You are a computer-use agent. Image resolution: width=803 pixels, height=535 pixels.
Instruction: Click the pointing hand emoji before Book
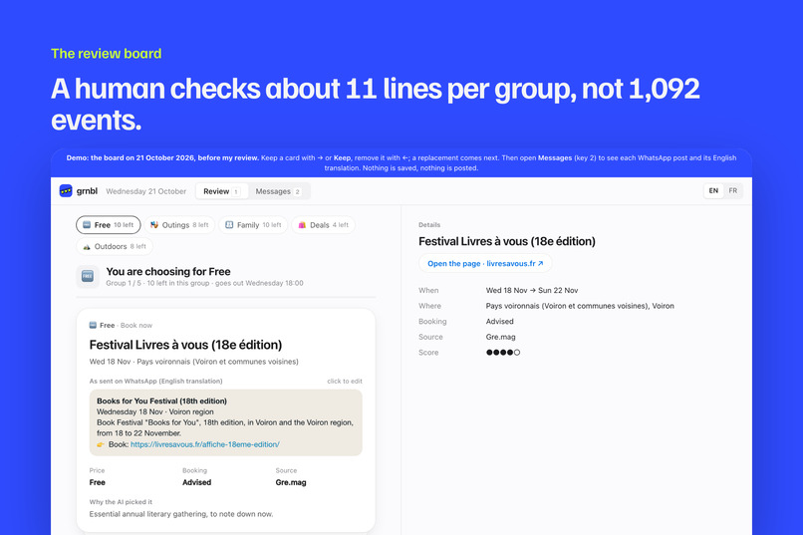point(101,444)
